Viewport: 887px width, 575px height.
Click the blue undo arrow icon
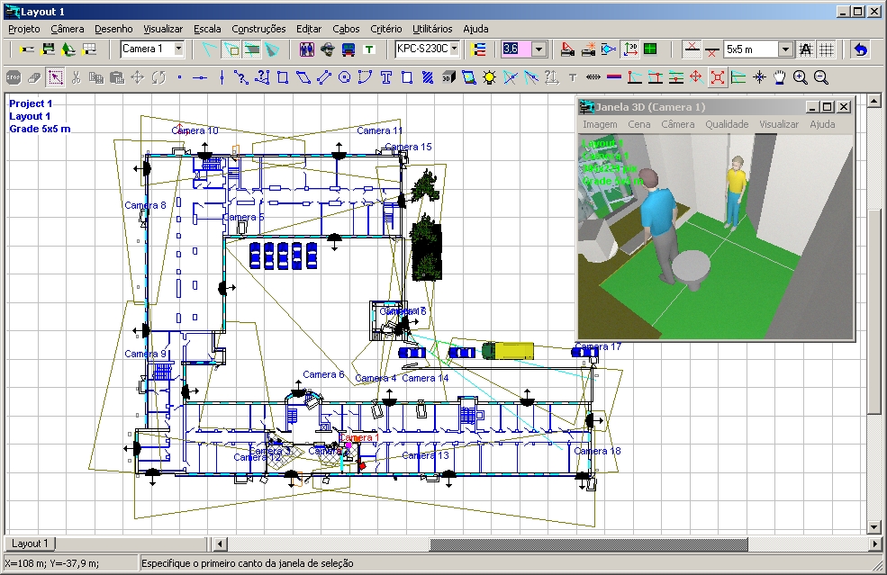tap(861, 49)
